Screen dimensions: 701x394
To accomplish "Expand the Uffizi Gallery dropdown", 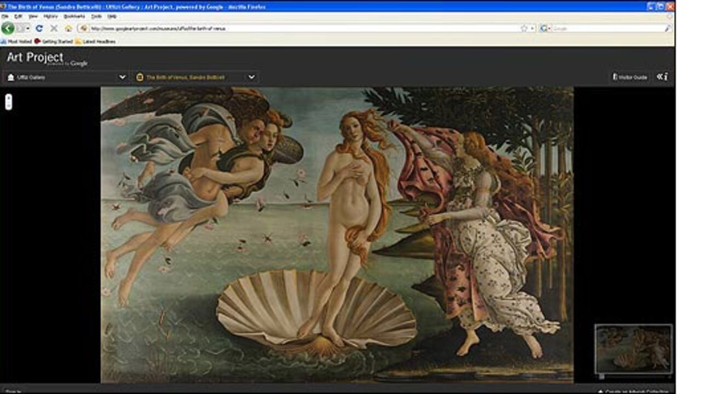I will [x=122, y=77].
